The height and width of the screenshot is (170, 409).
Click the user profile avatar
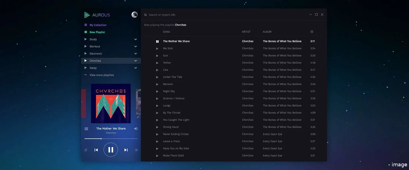[x=134, y=15]
